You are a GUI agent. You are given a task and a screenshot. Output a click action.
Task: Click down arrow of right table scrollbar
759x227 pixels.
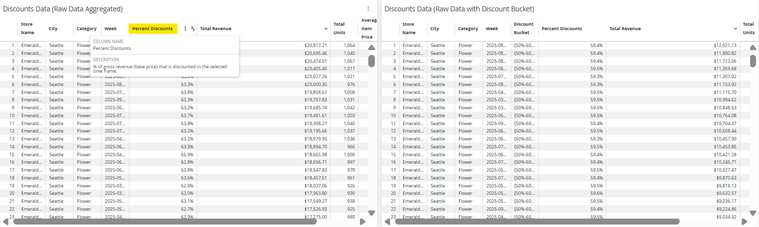753,213
